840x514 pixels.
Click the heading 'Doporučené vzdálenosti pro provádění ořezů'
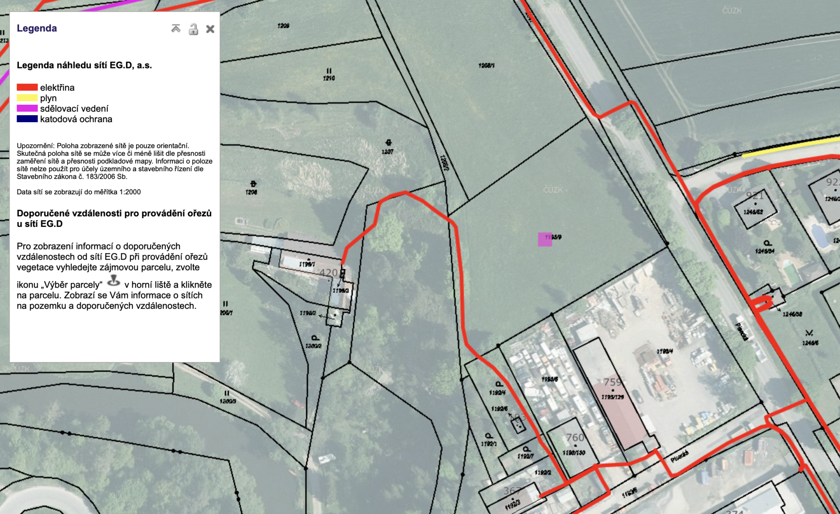[x=114, y=213]
